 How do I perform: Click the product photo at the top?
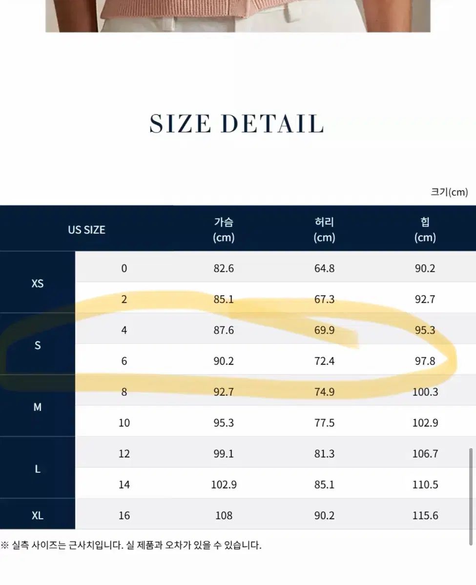tap(238, 16)
